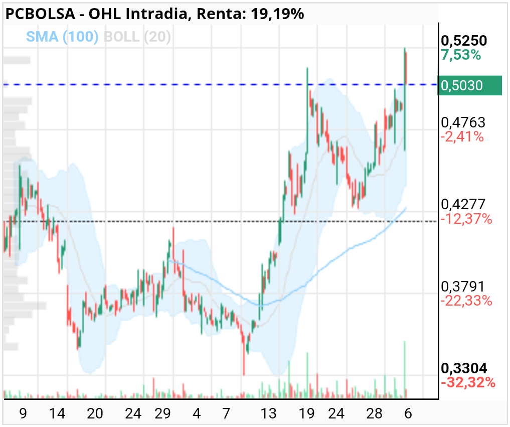The height and width of the screenshot is (427, 510).
Task: Click the chart title PCBOLSA - OHL Intradia
Action: coord(96,14)
